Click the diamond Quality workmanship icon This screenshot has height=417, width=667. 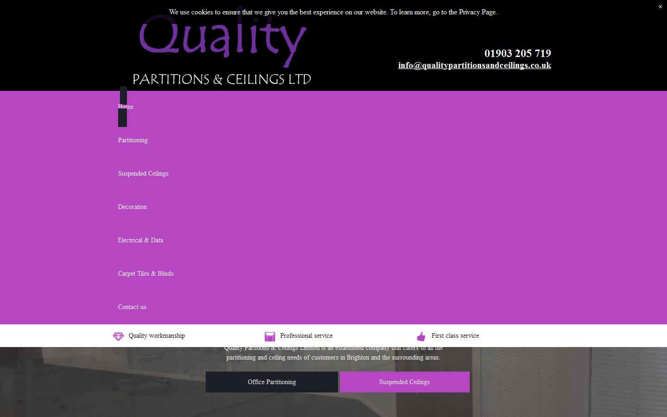coord(118,336)
